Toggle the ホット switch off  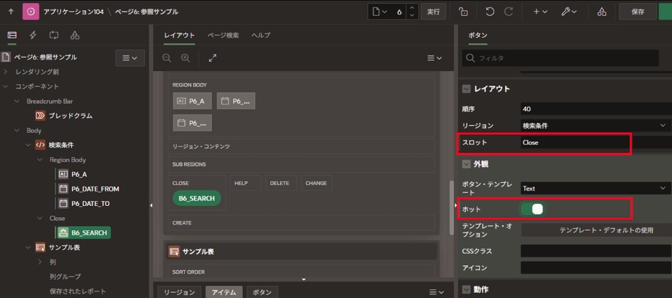533,209
